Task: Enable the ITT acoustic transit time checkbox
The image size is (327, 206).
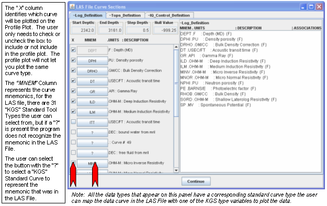Action: point(73,122)
